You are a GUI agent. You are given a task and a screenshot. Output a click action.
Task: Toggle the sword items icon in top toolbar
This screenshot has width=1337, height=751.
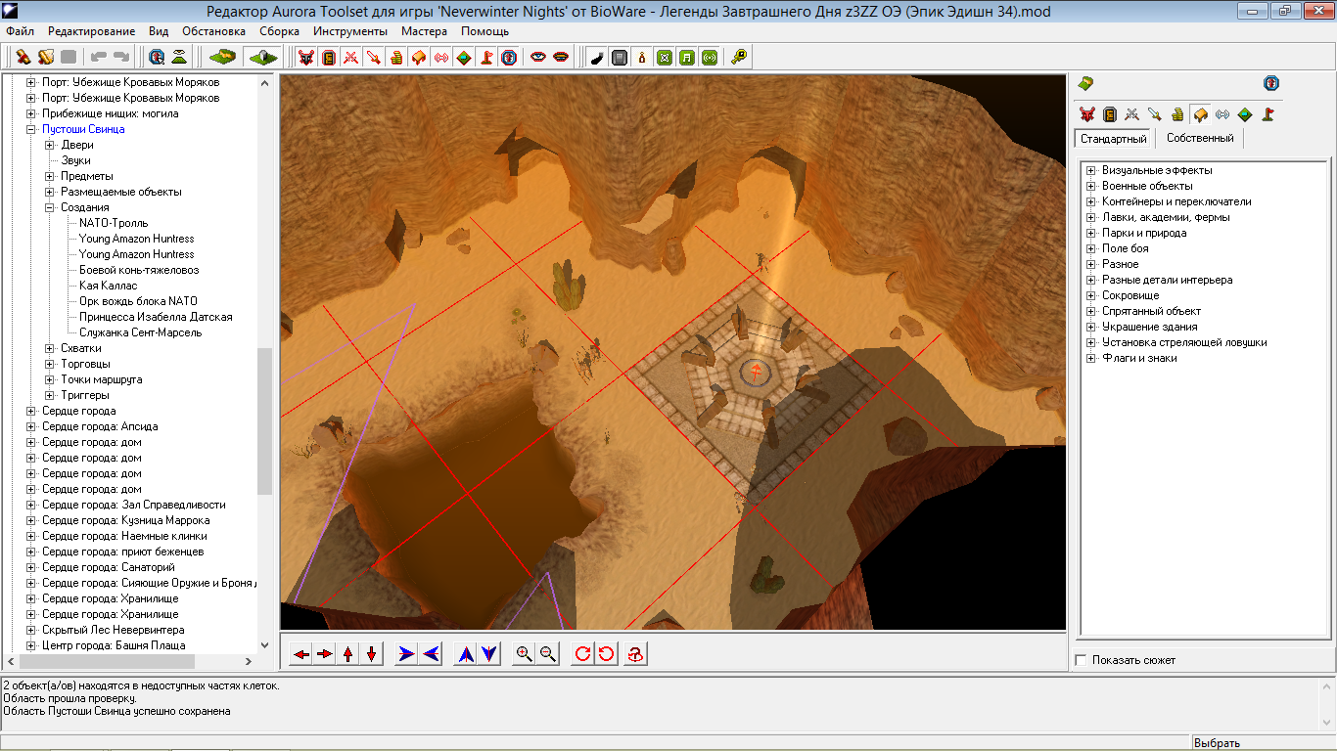click(373, 58)
